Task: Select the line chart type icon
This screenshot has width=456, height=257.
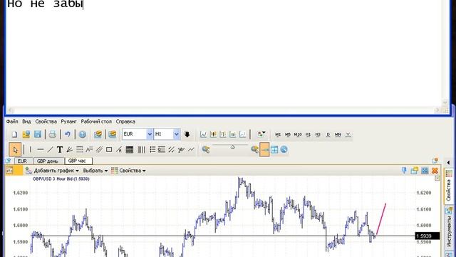Action: click(x=203, y=134)
